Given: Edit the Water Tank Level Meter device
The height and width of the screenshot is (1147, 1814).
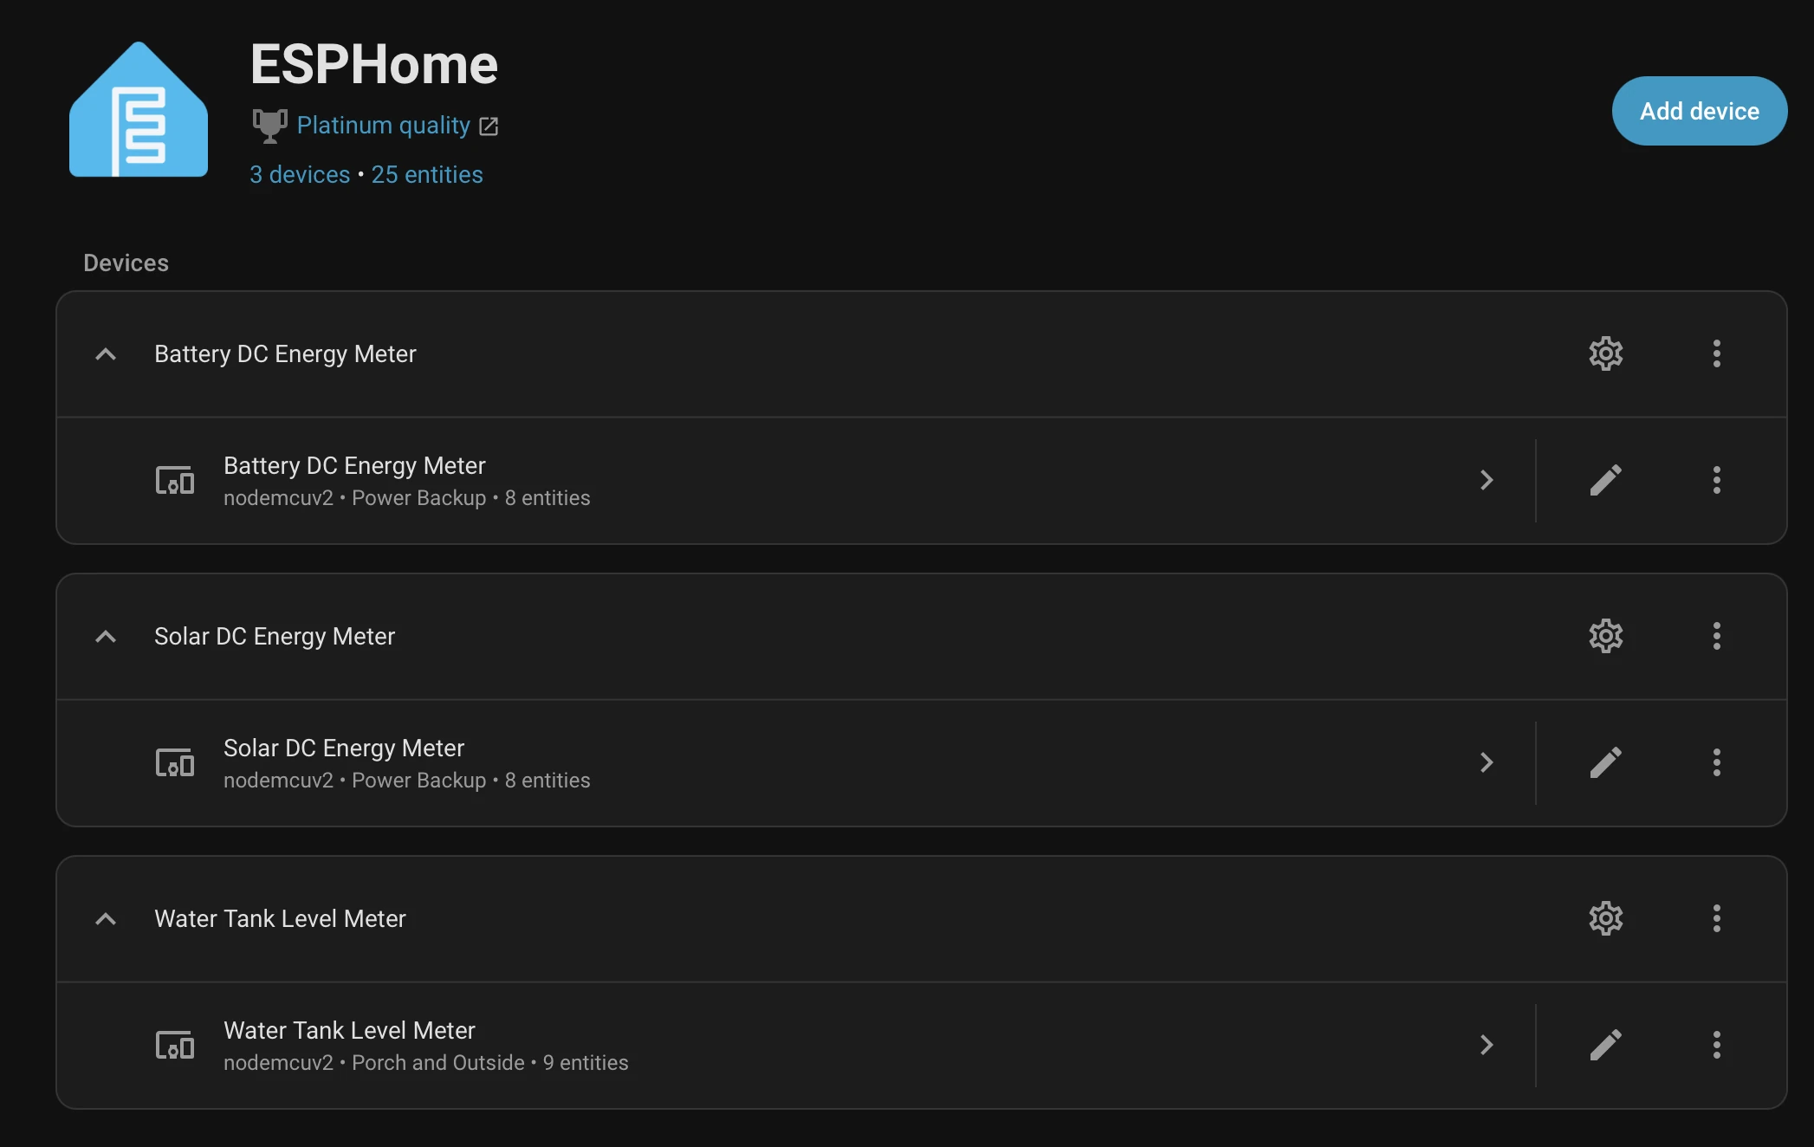Looking at the screenshot, I should coord(1605,1045).
